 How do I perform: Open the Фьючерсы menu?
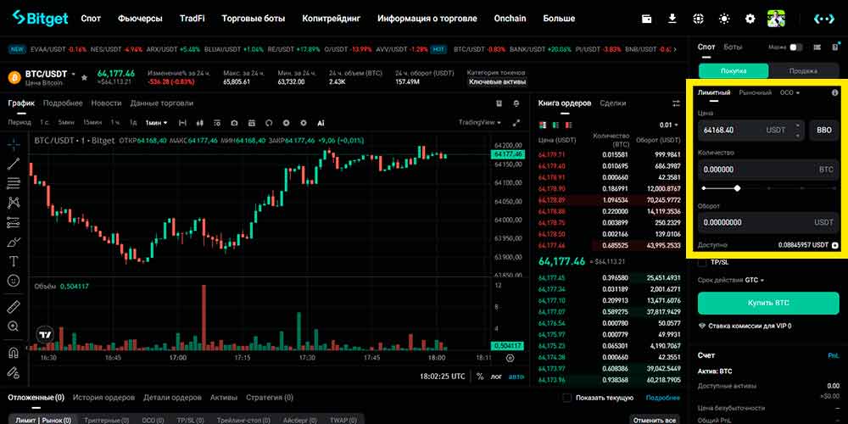click(x=140, y=19)
